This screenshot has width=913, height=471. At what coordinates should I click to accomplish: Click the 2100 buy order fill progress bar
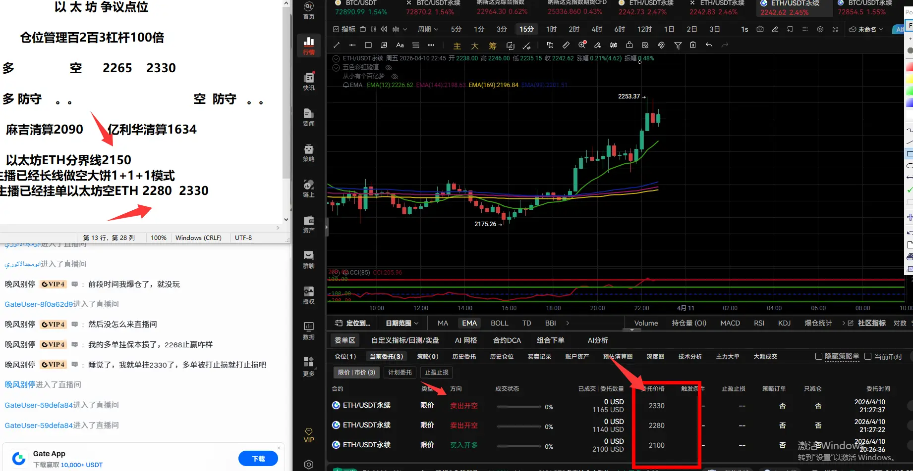coord(518,446)
